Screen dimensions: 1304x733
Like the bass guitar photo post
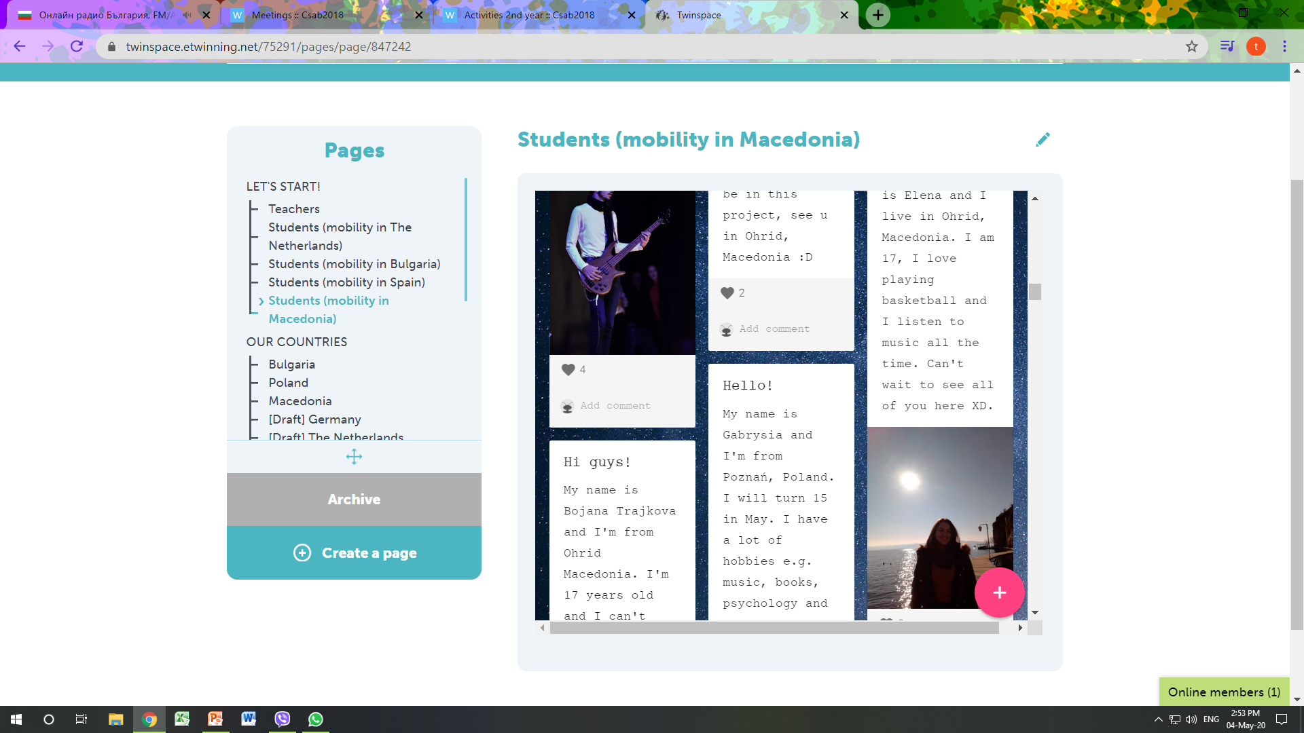click(568, 370)
